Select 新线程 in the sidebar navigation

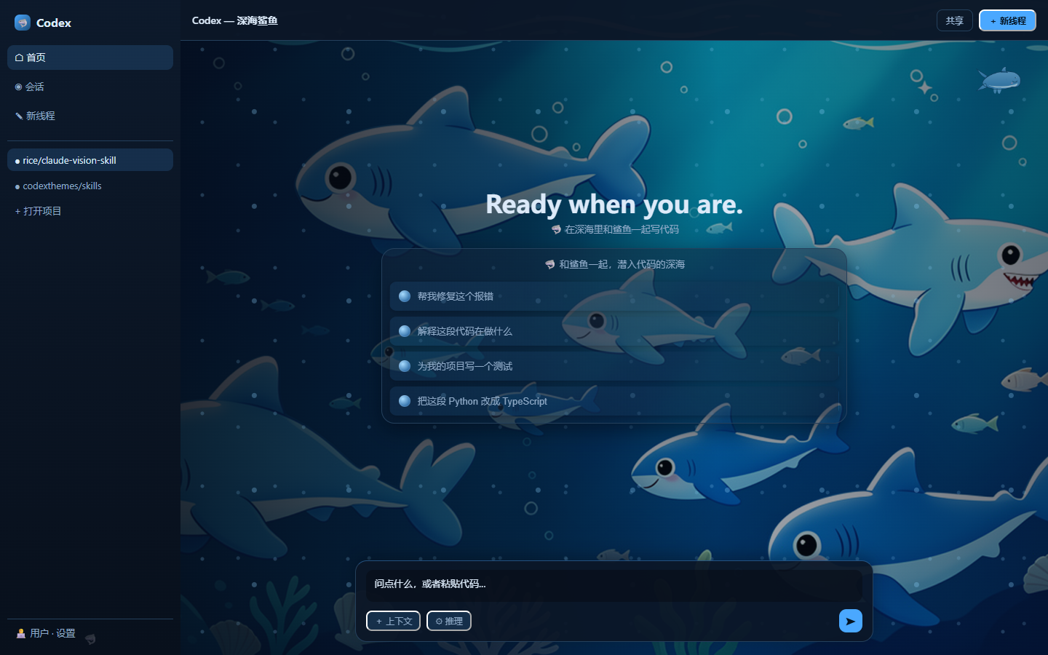coord(90,116)
